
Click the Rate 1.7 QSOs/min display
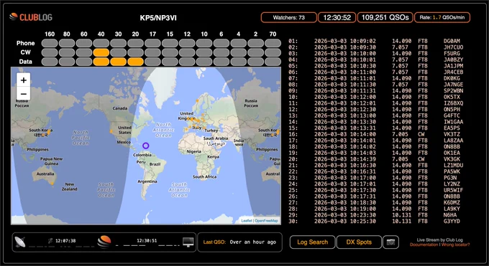tap(442, 17)
